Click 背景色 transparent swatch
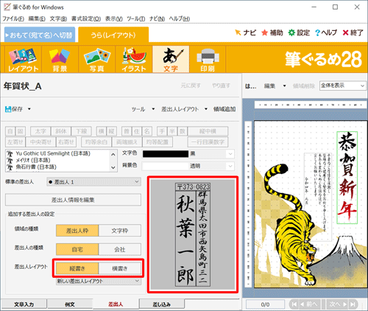 coord(166,167)
